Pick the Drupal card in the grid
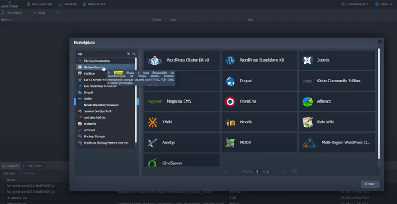Image resolution: width=397 pixels, height=204 pixels. click(x=259, y=81)
